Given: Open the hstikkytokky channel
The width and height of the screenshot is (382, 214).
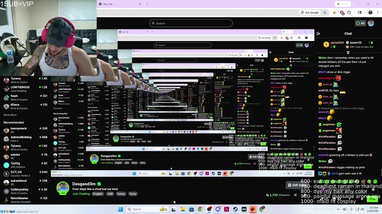Looking at the screenshot, I should pyautogui.click(x=25, y=191).
